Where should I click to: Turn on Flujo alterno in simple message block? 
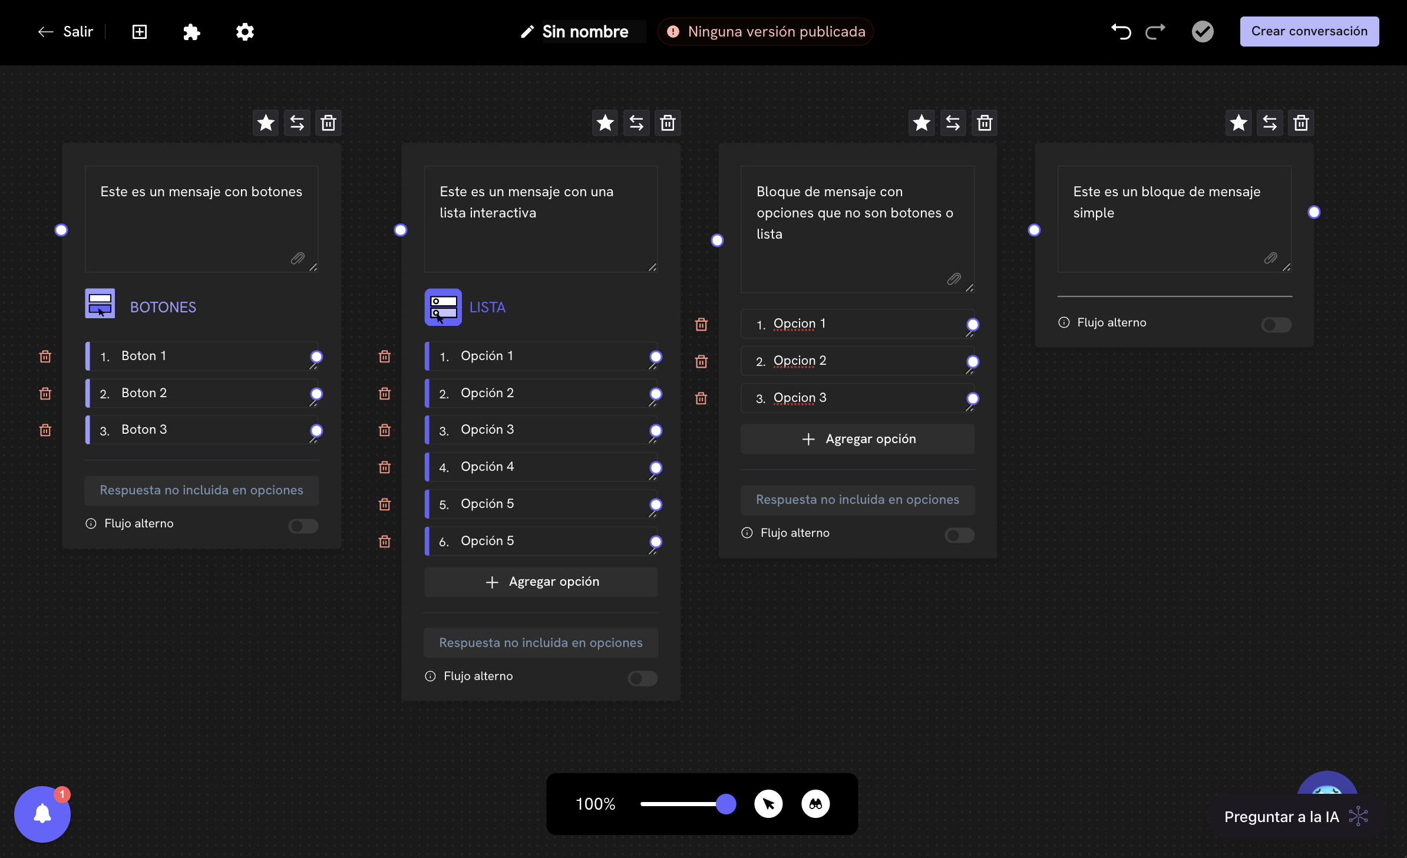click(1276, 325)
